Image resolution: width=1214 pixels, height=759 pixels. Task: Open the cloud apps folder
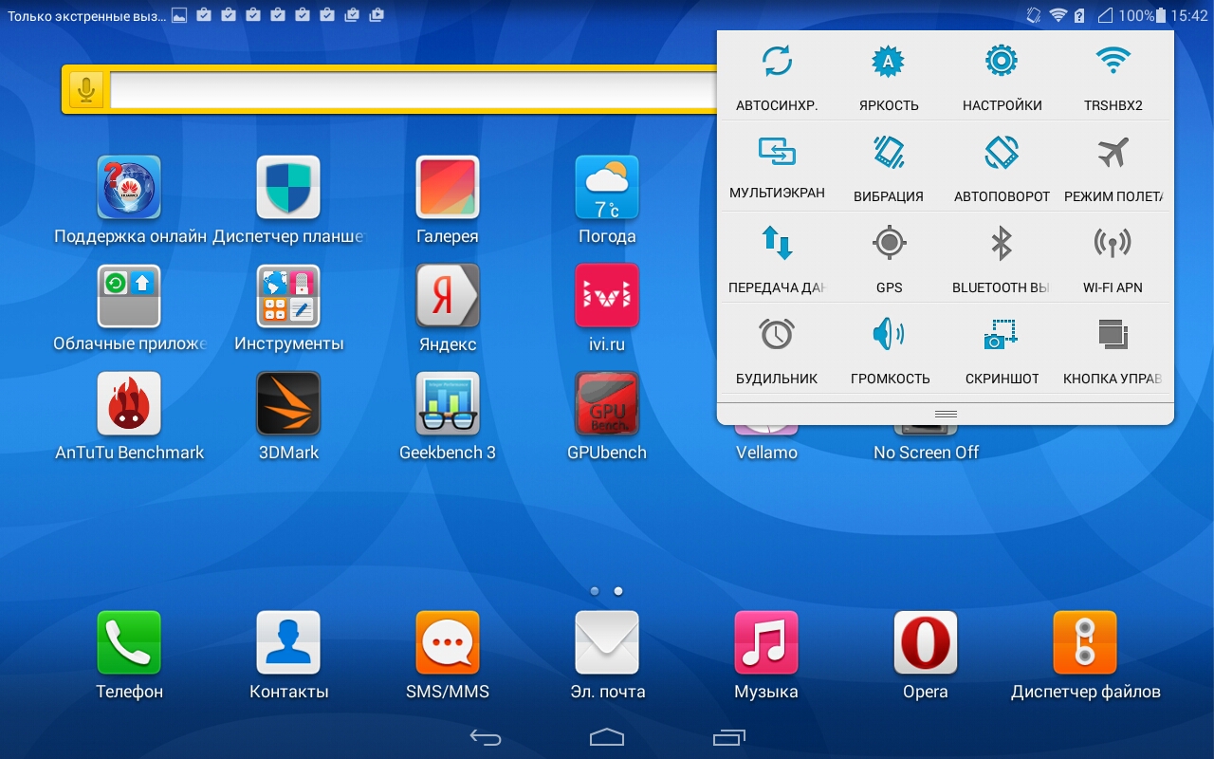pyautogui.click(x=129, y=295)
